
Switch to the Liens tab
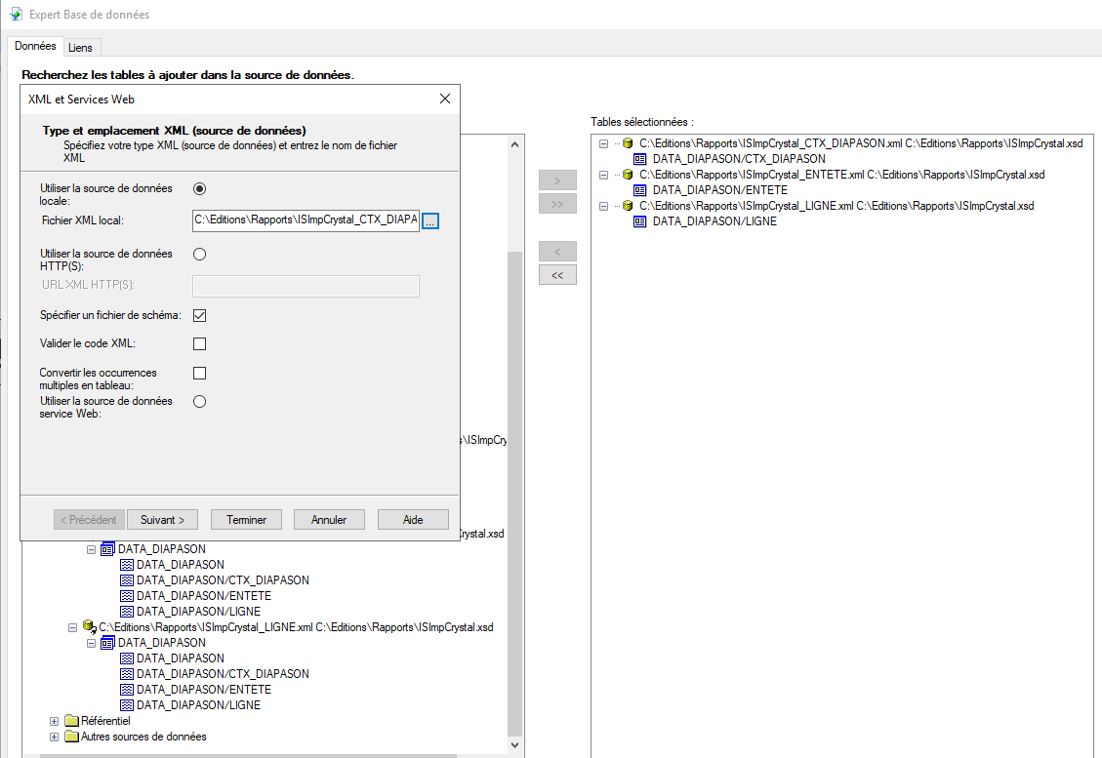[x=81, y=48]
